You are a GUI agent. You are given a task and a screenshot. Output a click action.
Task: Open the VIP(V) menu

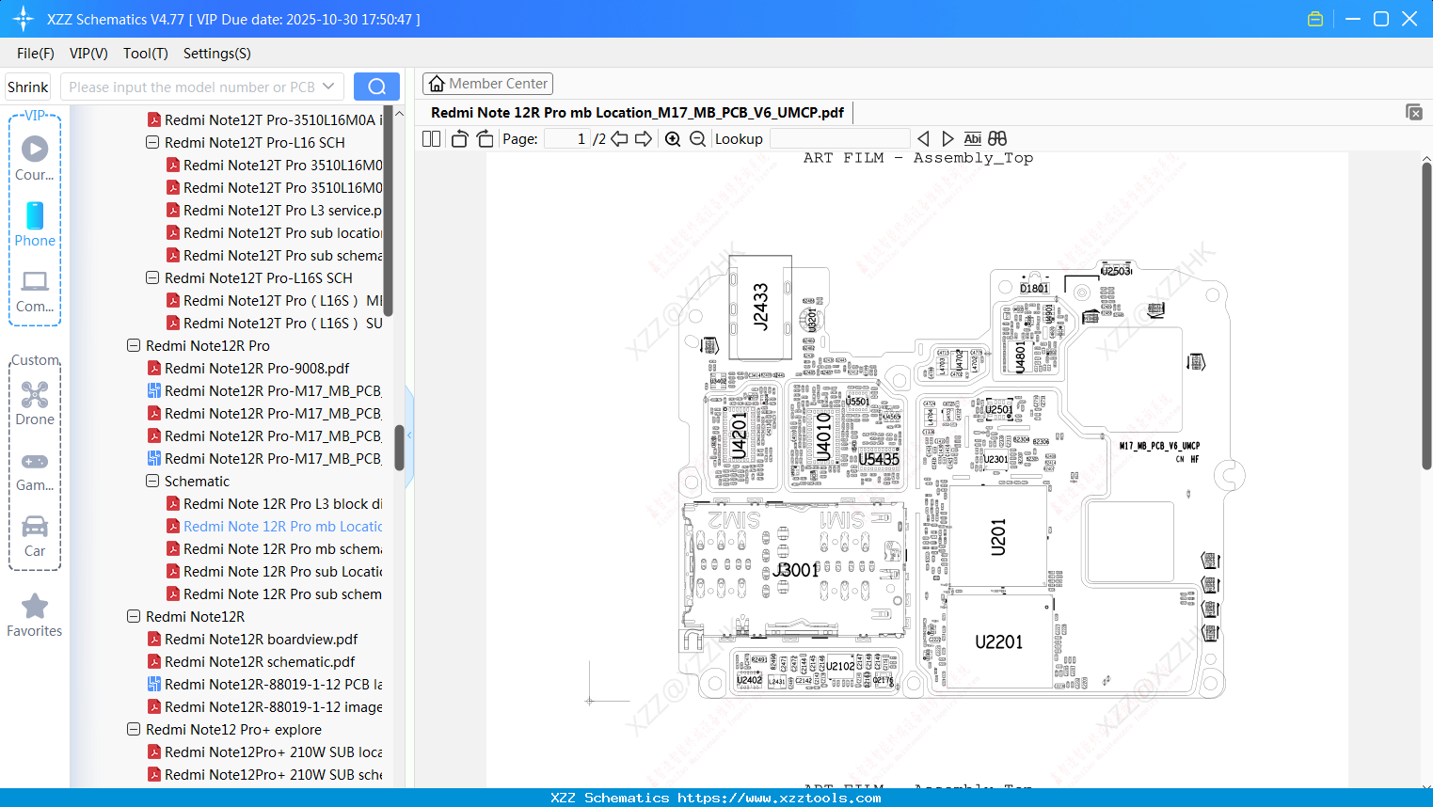pyautogui.click(x=88, y=54)
